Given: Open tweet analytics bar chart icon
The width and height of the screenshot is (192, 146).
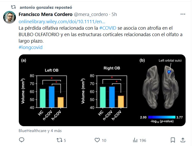Looking at the screenshot, I should (x=135, y=140).
